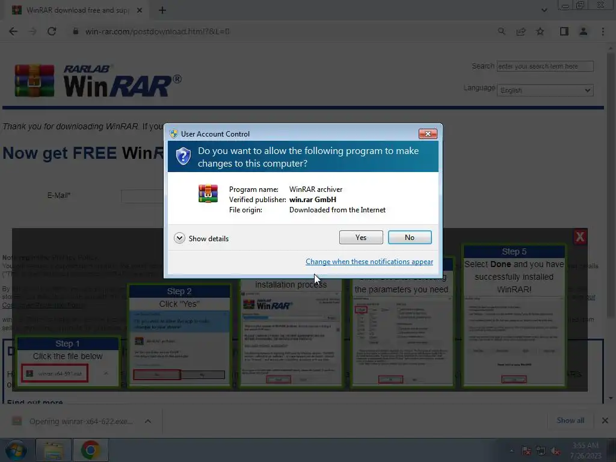Close the install steps overlay with red X
Image resolution: width=616 pixels, height=462 pixels.
tap(580, 237)
